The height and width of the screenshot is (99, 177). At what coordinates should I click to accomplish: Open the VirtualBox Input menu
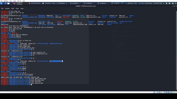pyautogui.click(x=15, y=1)
